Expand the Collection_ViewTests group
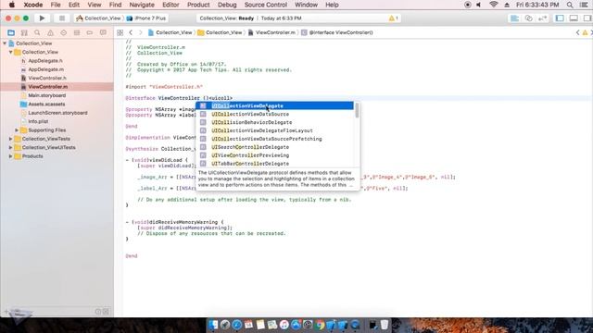Screen dimensions: 593x333 (x=10, y=139)
